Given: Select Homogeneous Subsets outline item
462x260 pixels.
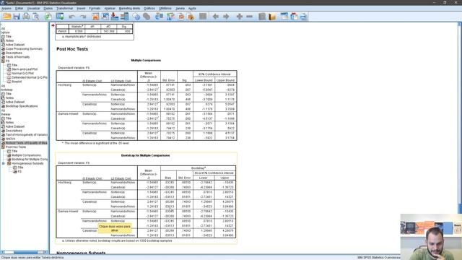Looking at the screenshot, I should click(27, 163).
